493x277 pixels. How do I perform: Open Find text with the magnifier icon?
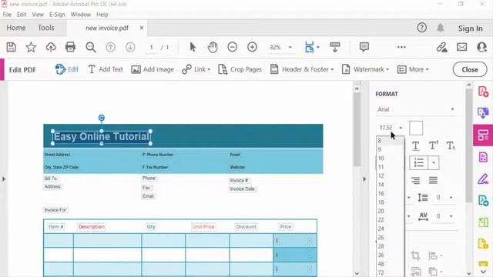91,47
